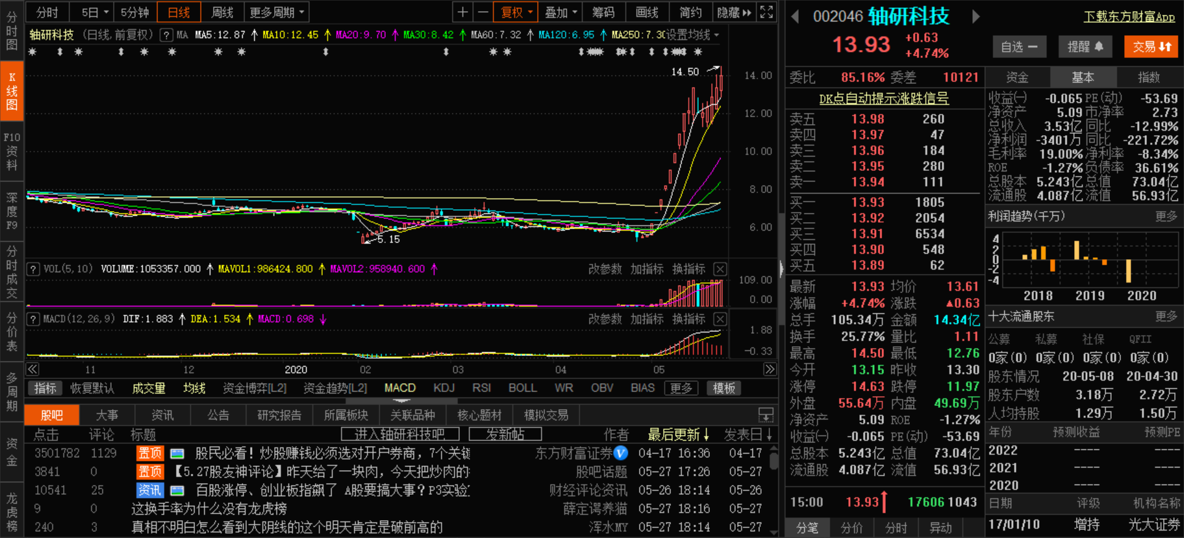Image resolution: width=1184 pixels, height=538 pixels.
Task: Click 换指标 in MACD pane
Action: coord(689,319)
